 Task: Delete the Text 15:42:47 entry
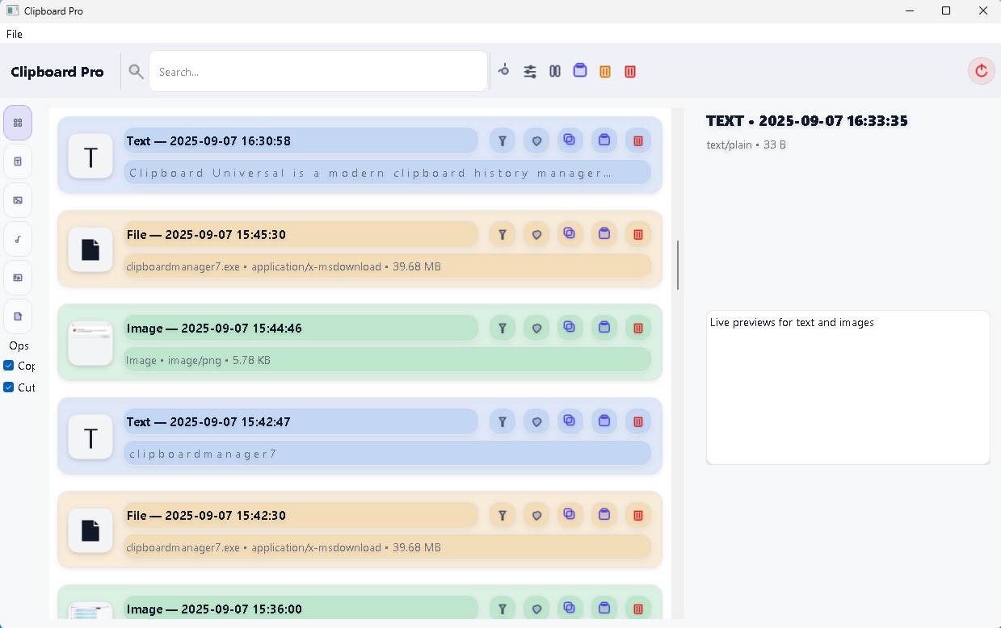(638, 421)
